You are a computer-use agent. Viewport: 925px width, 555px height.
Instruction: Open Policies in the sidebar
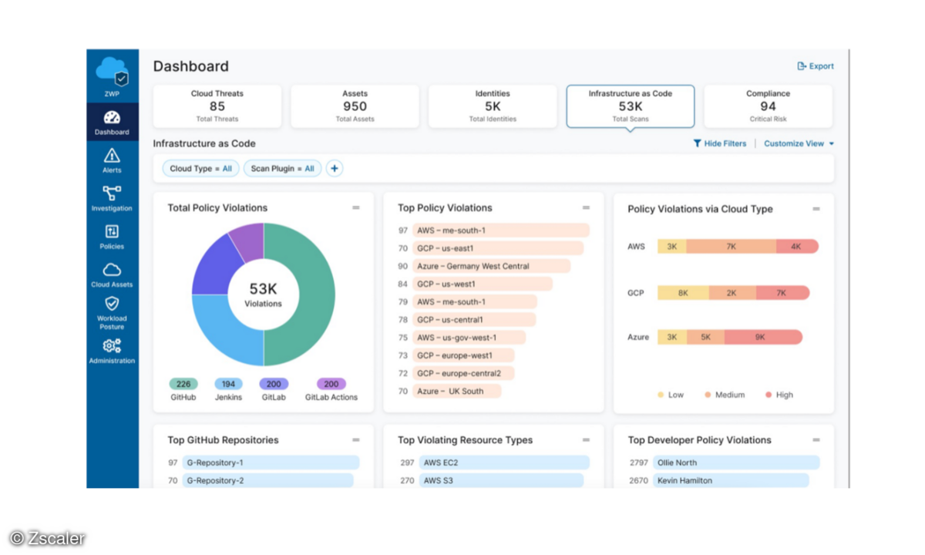click(x=113, y=237)
